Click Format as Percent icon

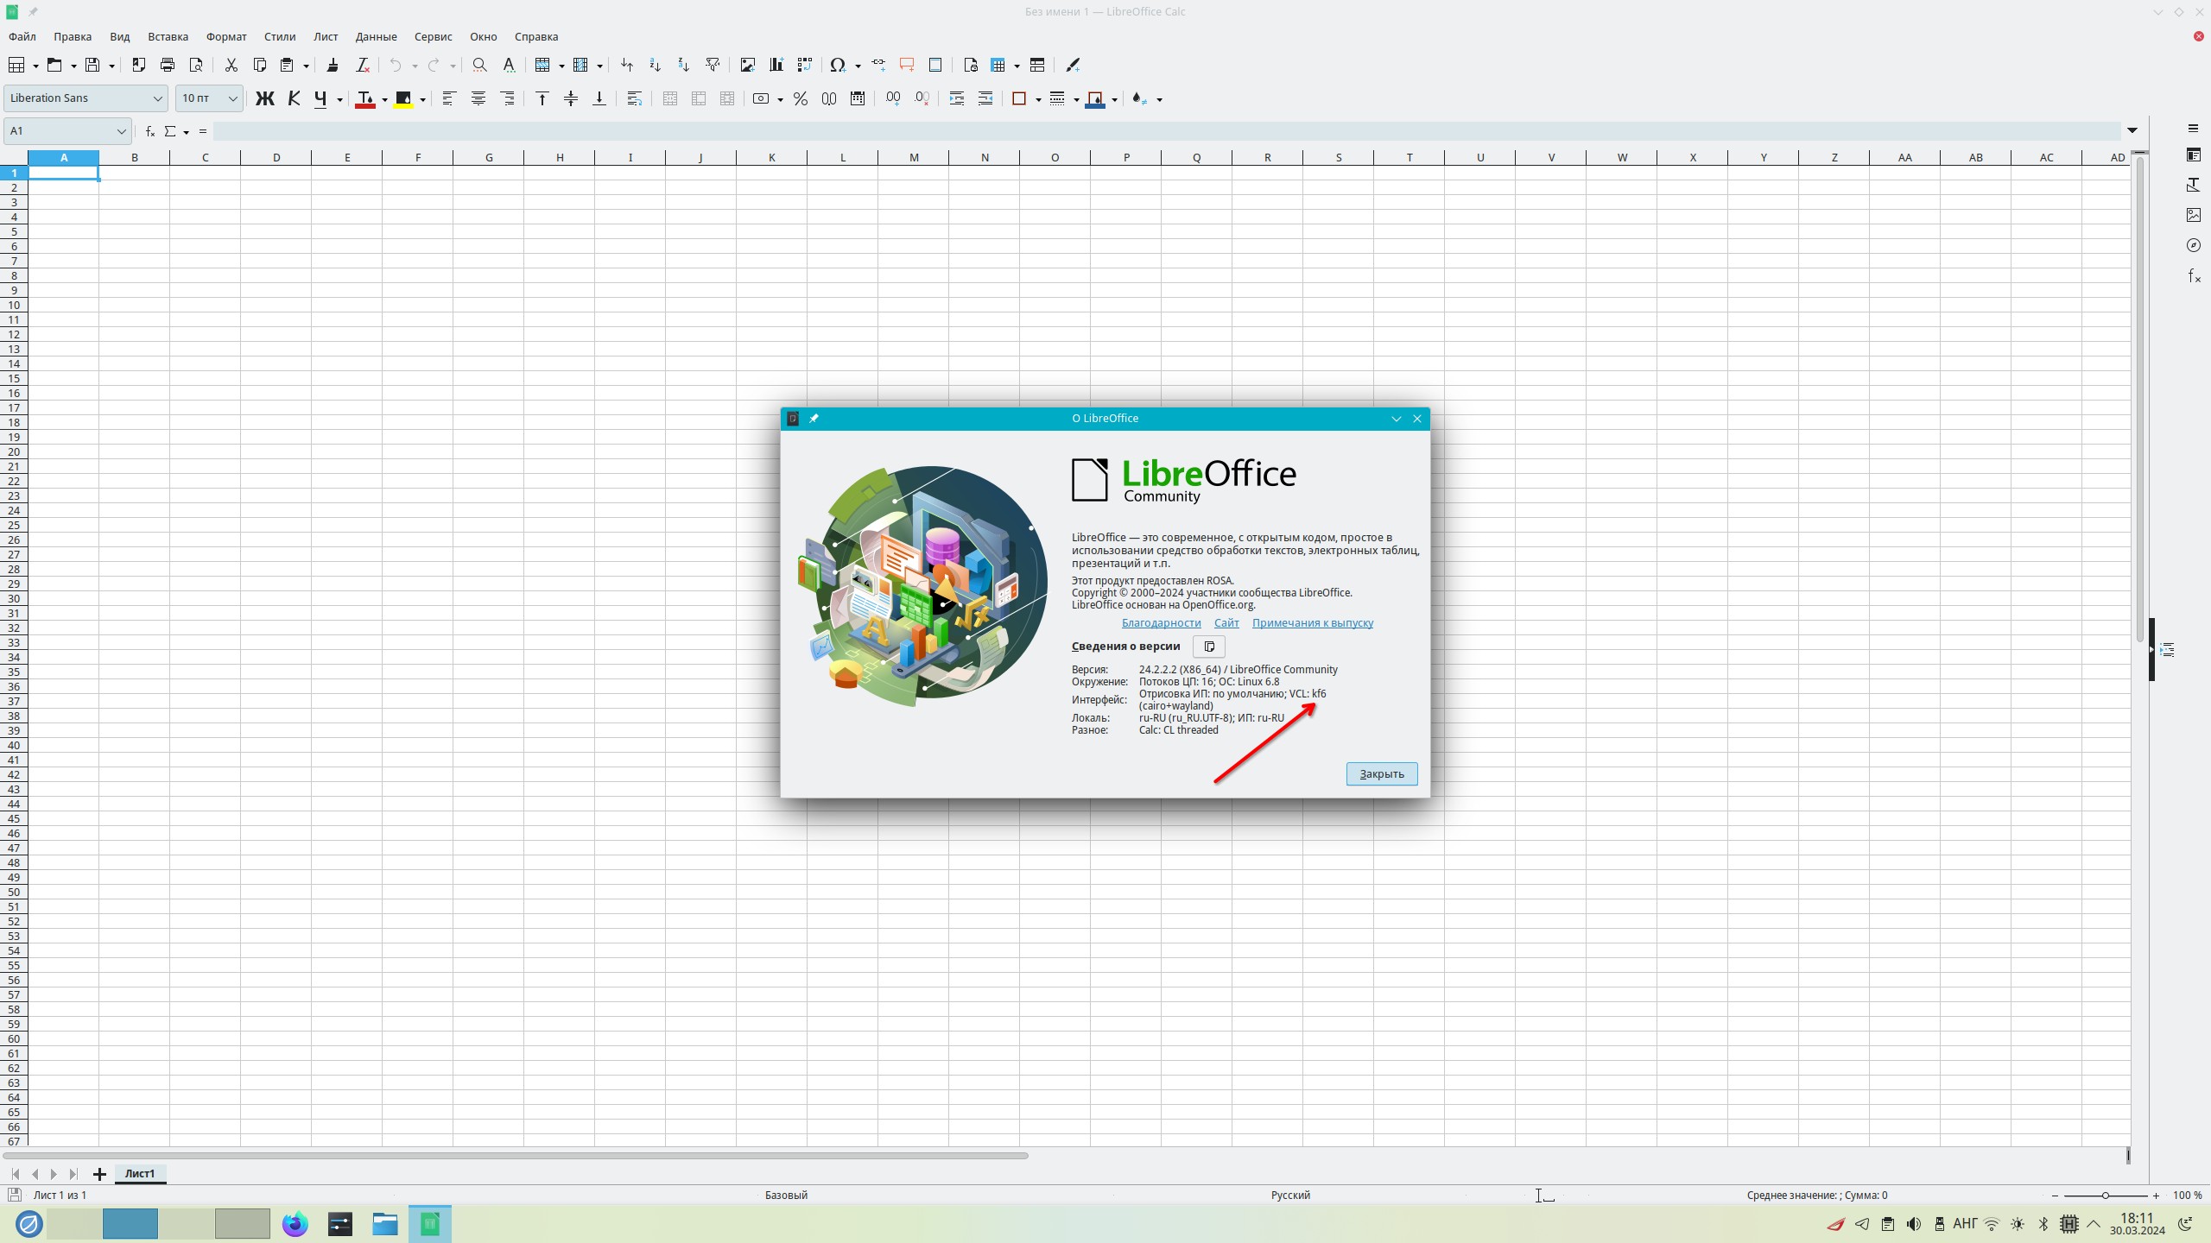tap(800, 98)
